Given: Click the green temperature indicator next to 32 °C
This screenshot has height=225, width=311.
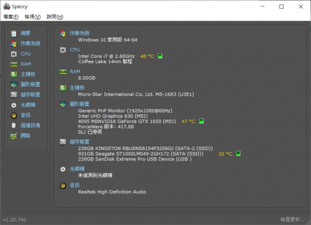Looking at the screenshot, I should click(x=238, y=154).
